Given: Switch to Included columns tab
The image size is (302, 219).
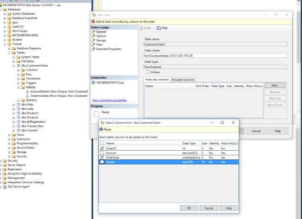Looking at the screenshot, I should 183,80.
